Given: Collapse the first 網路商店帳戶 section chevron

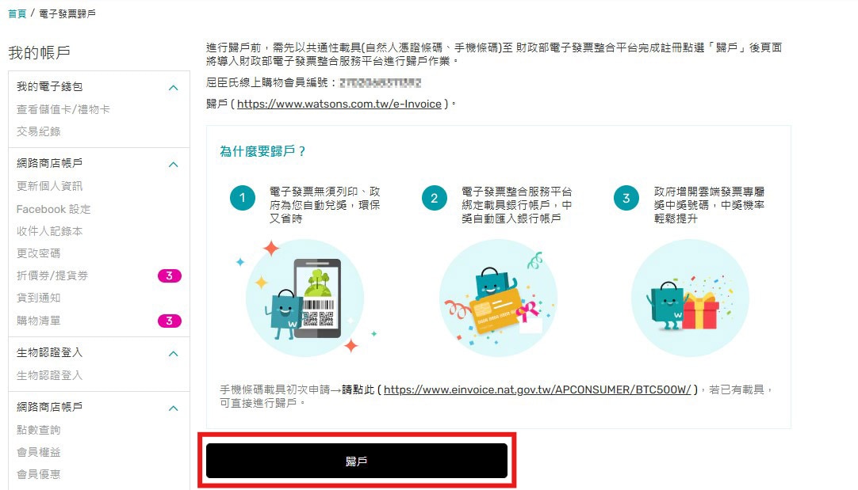Looking at the screenshot, I should 174,164.
